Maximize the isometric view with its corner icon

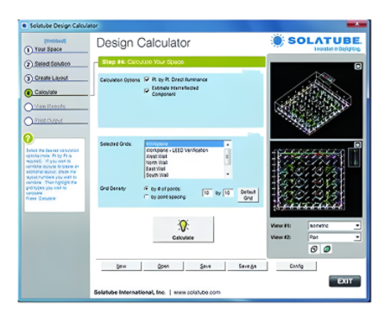tap(358, 66)
